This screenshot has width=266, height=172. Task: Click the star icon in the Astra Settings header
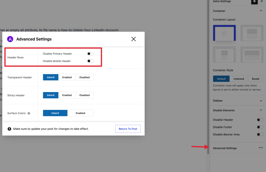pos(254,2)
